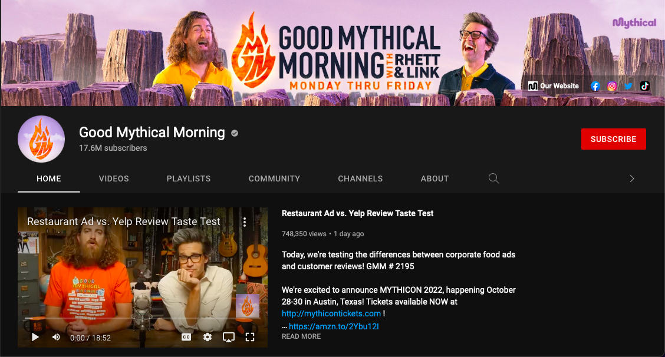Screen dimensions: 665x357
Task: Click the video progress bar
Action: [x=143, y=318]
